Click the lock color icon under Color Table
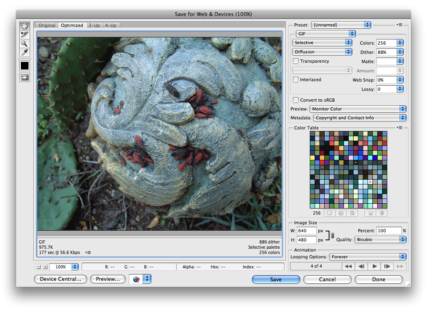427x309 pixels. pos(352,213)
